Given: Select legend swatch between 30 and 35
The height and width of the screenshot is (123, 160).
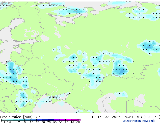Looking at the screenshot, I should coord(57,120).
